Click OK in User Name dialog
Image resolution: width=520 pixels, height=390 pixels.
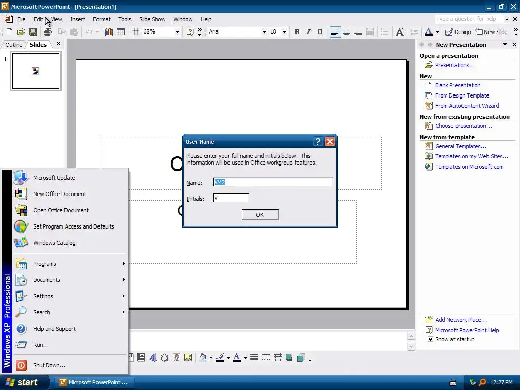coord(261,215)
